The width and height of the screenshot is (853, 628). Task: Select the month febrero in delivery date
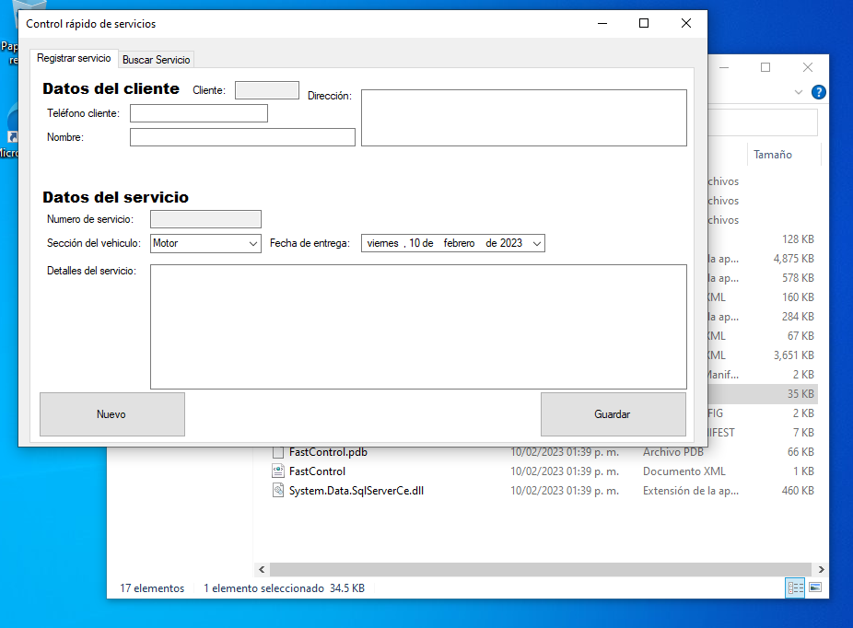click(x=459, y=243)
